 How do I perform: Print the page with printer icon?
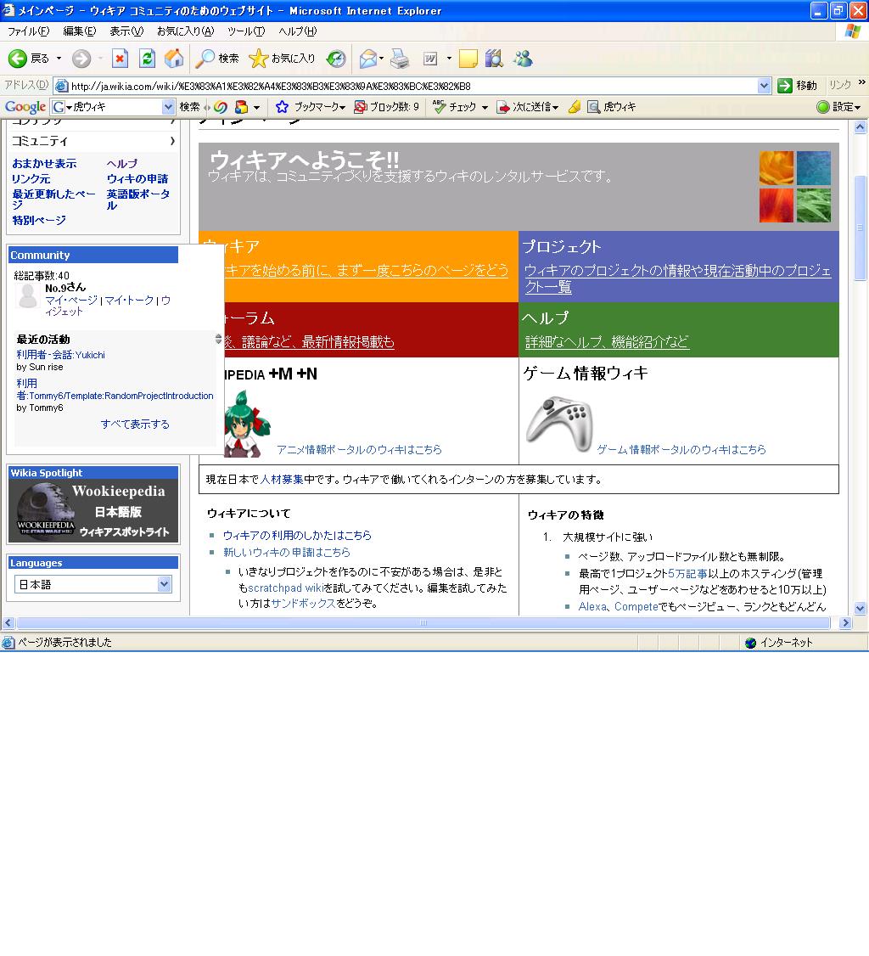400,59
